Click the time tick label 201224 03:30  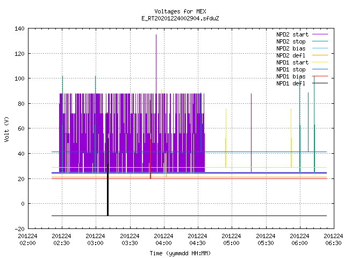(130, 240)
